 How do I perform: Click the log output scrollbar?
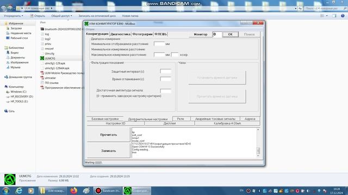[258, 142]
